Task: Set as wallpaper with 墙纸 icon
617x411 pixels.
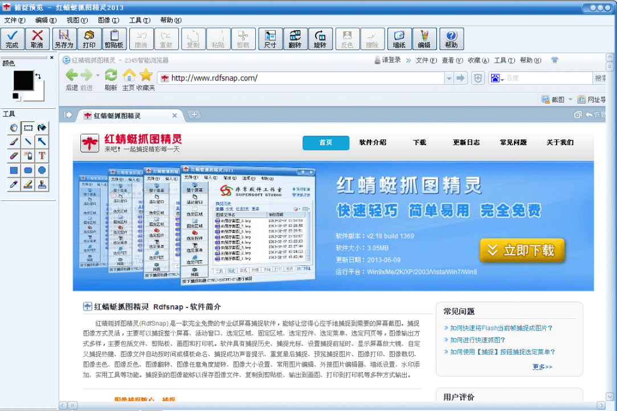Action: point(399,39)
